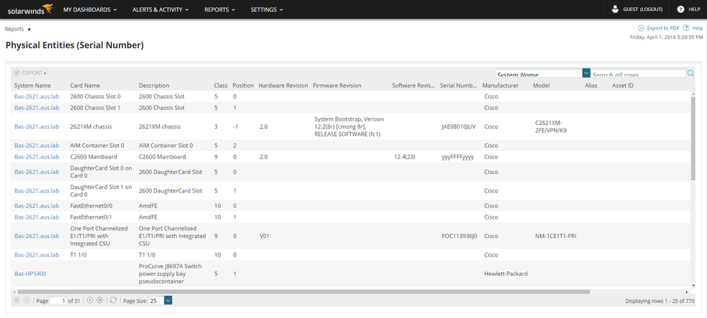The image size is (707, 318).
Task: Click the Search all rows input field
Action: point(638,74)
